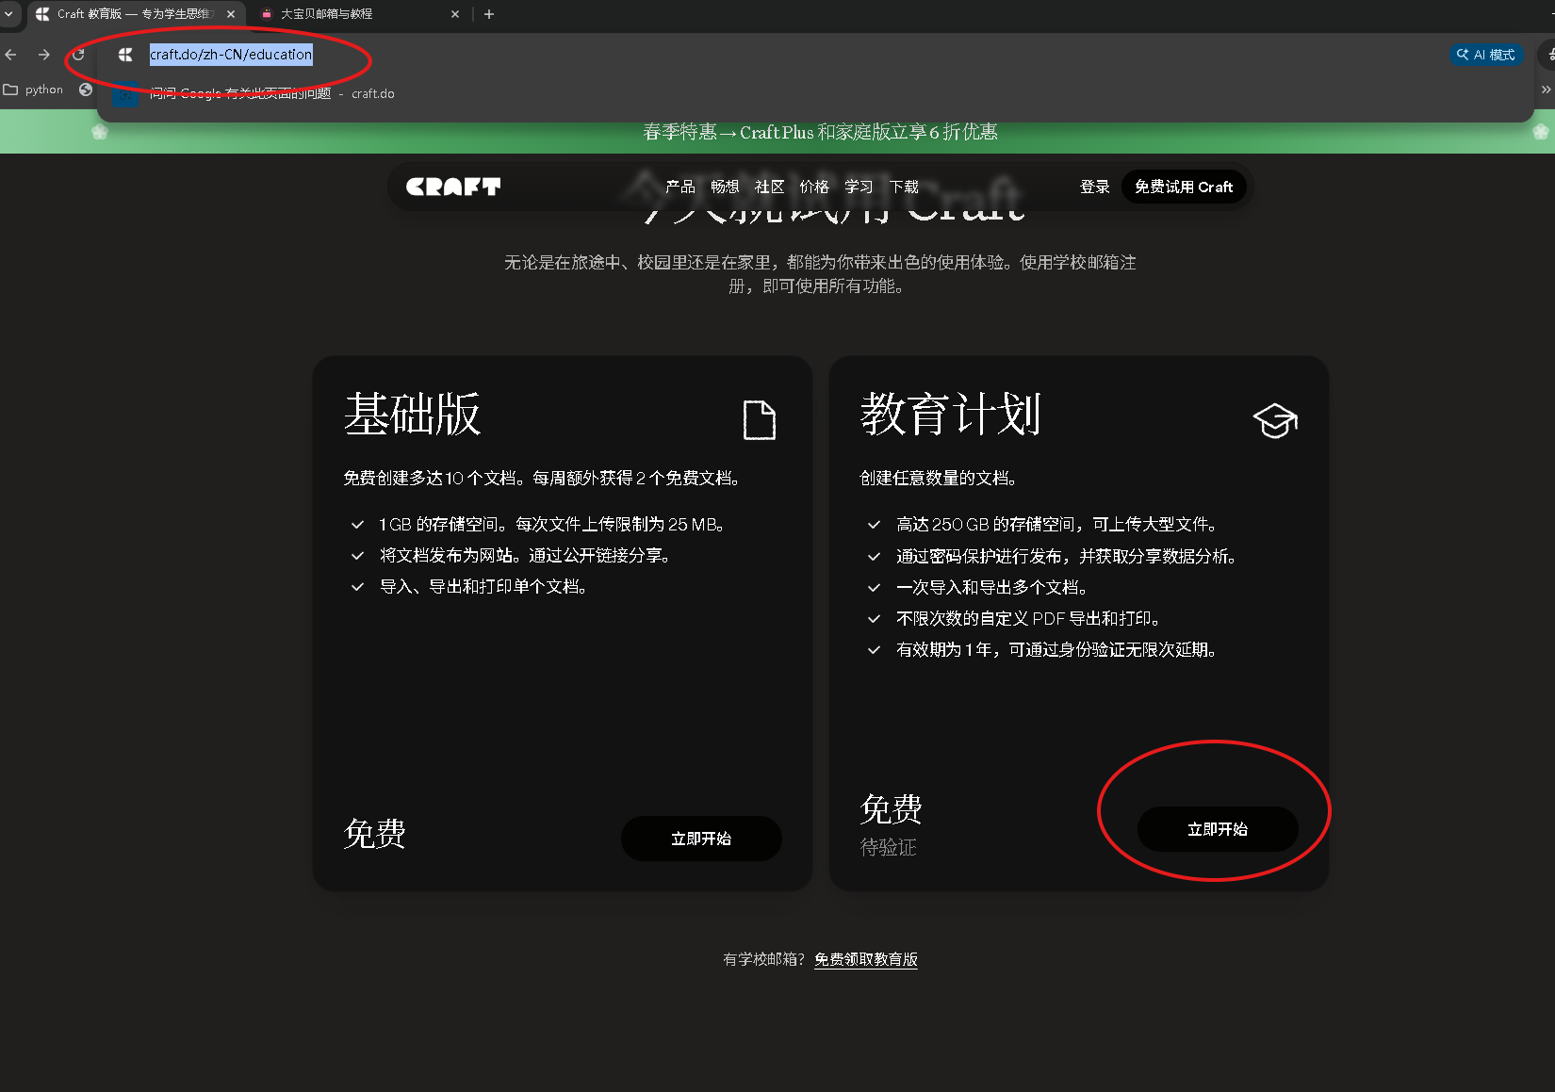This screenshot has width=1555, height=1092.
Task: Click the document icon on 基础版 card
Action: [x=760, y=420]
